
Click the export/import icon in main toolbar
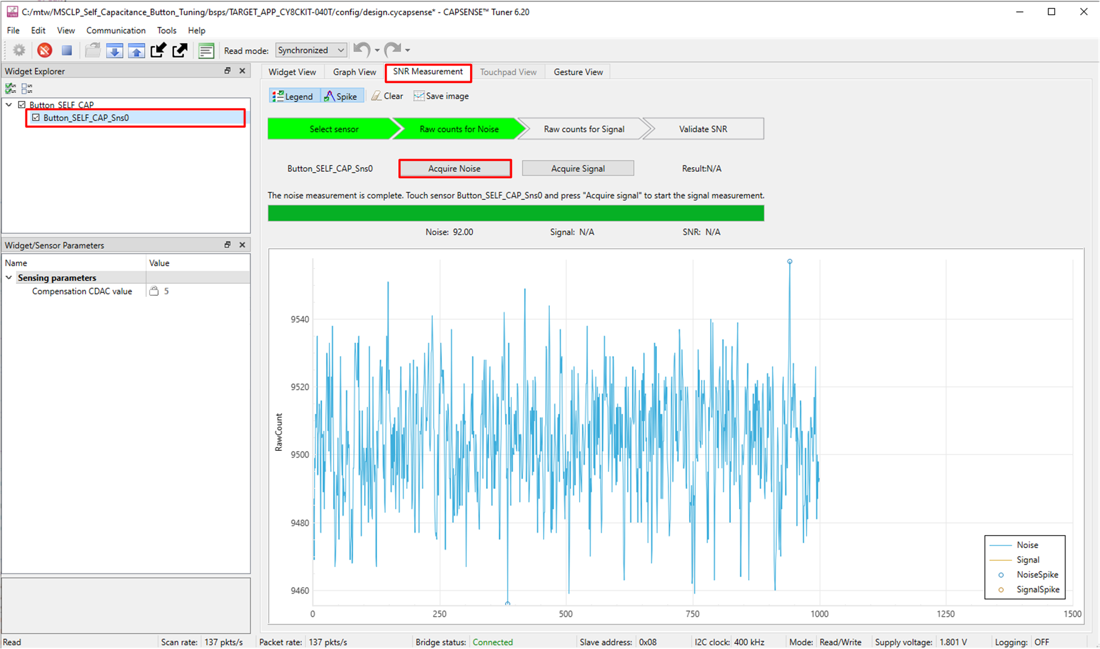(x=159, y=49)
